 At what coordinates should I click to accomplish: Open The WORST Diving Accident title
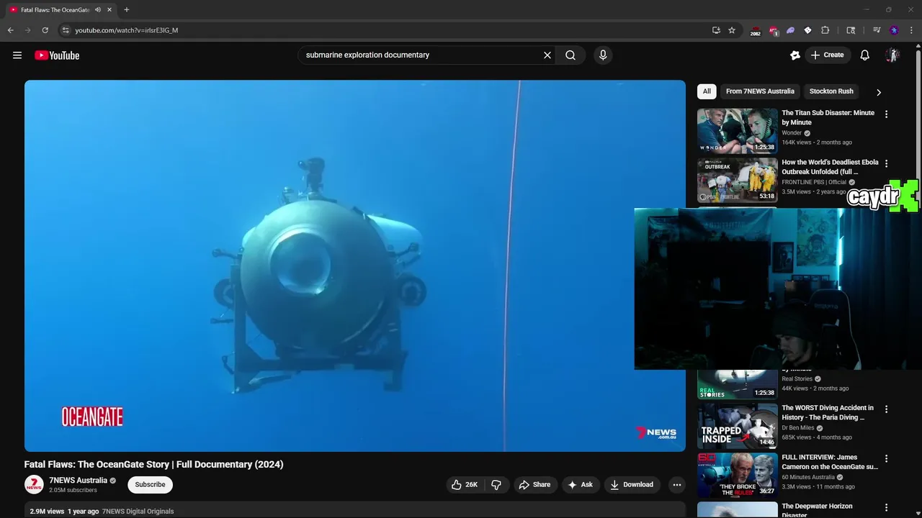(x=828, y=413)
